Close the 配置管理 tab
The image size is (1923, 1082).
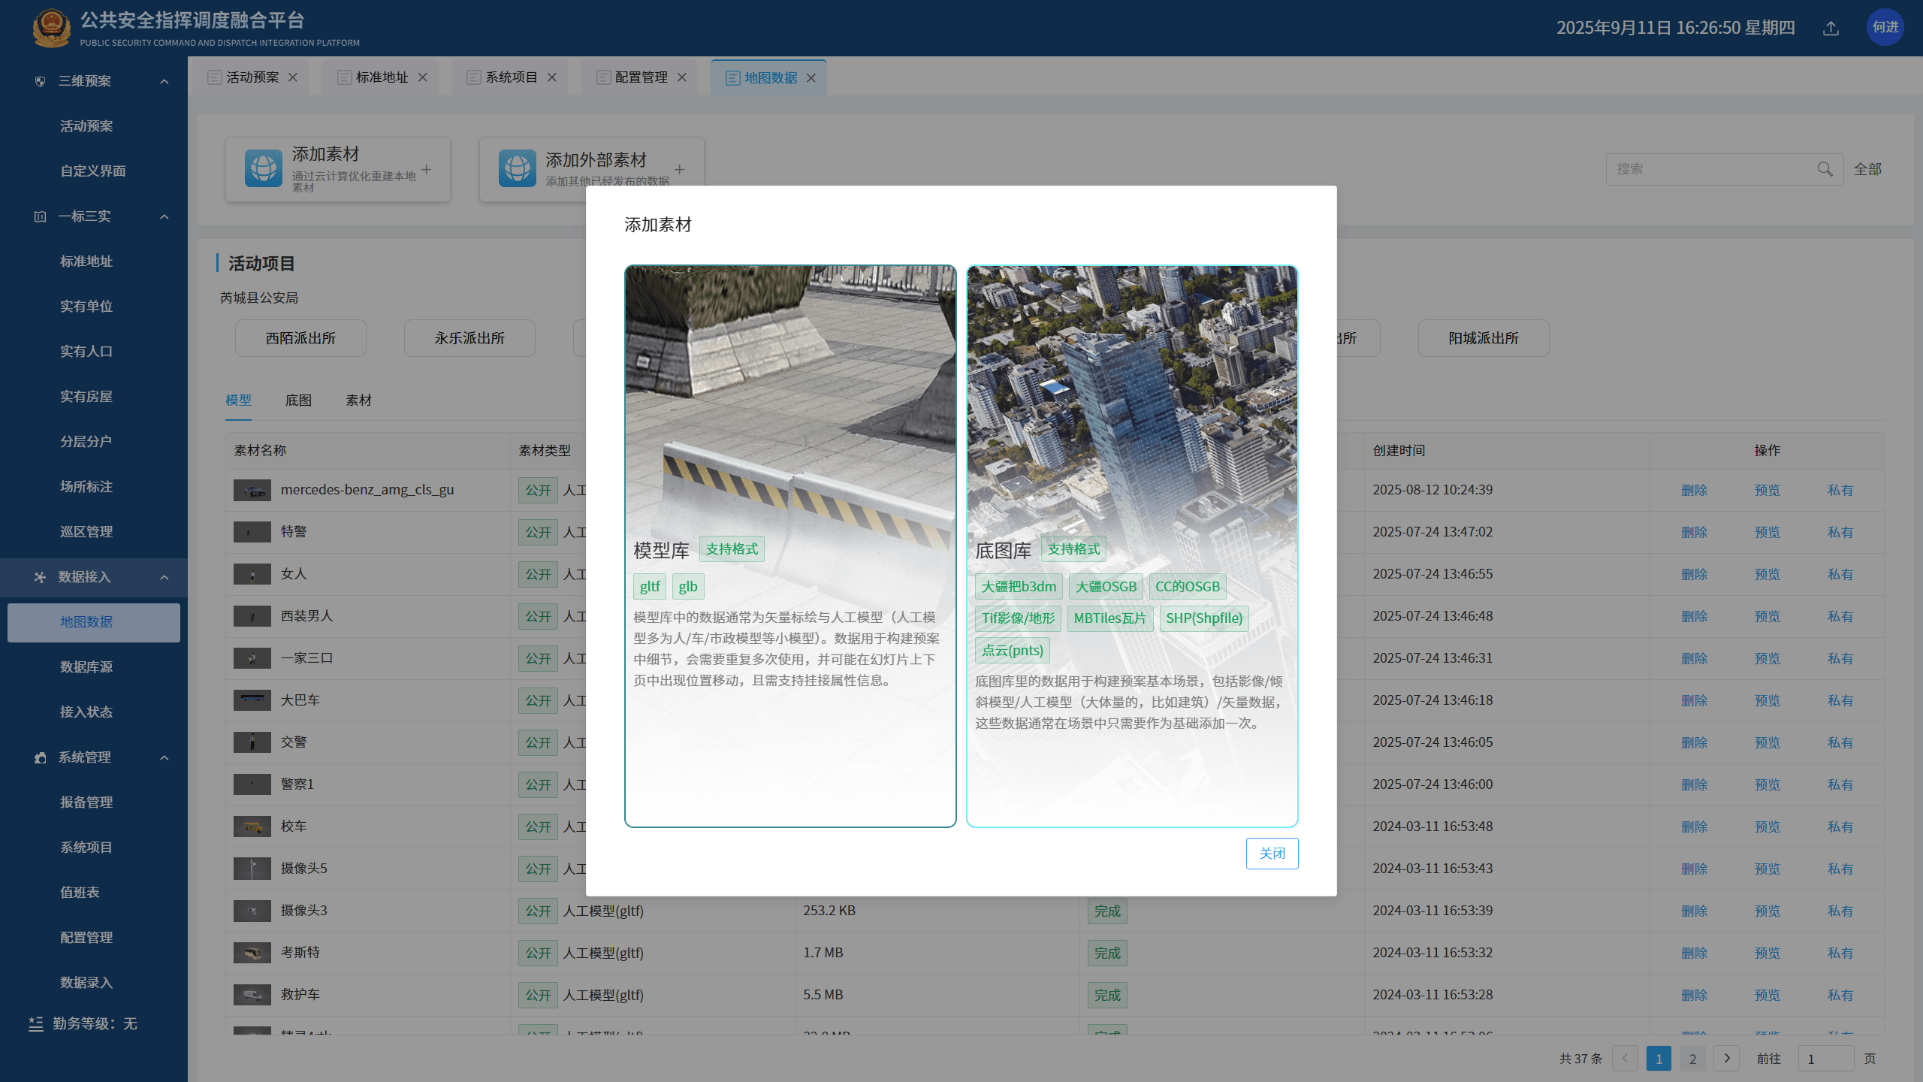[681, 77]
